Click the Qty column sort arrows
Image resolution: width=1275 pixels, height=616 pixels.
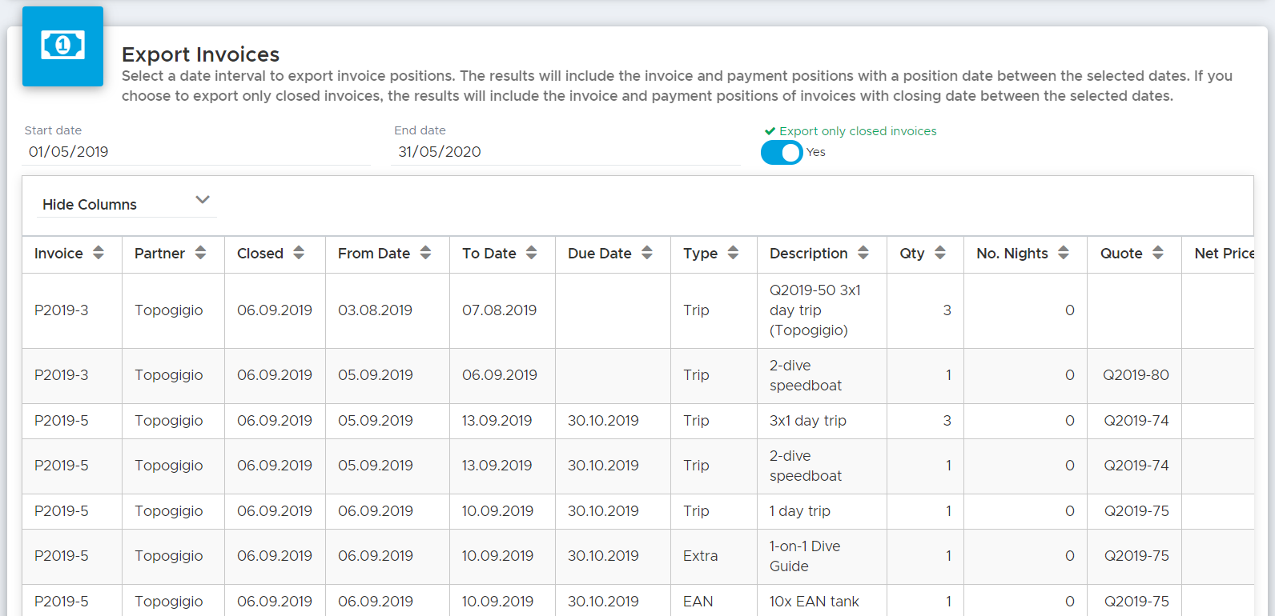940,253
